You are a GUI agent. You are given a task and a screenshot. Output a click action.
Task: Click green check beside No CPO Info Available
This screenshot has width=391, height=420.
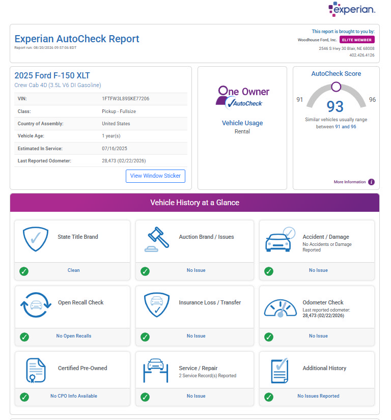24,397
